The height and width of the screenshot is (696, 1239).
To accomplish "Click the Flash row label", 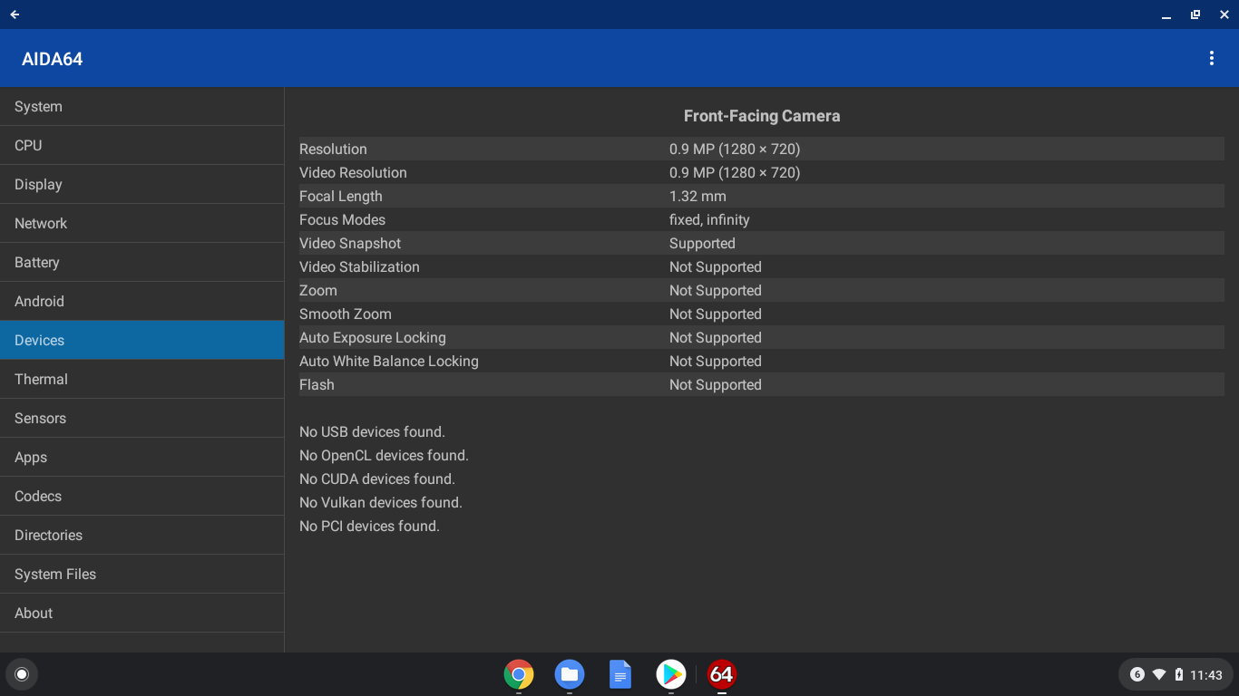I will point(317,384).
